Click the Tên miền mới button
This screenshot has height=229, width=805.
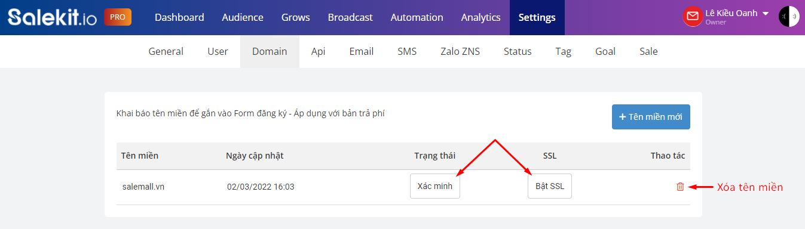pos(651,117)
